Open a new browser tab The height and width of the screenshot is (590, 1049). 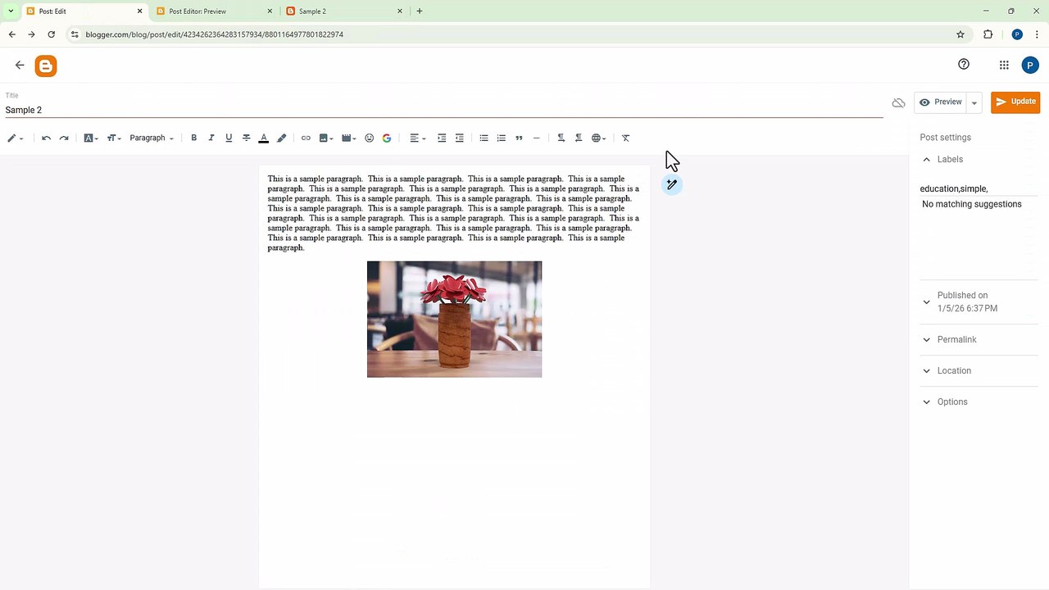420,11
